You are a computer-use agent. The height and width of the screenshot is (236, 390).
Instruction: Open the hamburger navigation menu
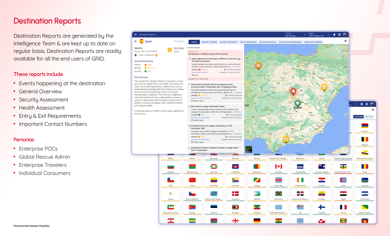[x=135, y=34]
